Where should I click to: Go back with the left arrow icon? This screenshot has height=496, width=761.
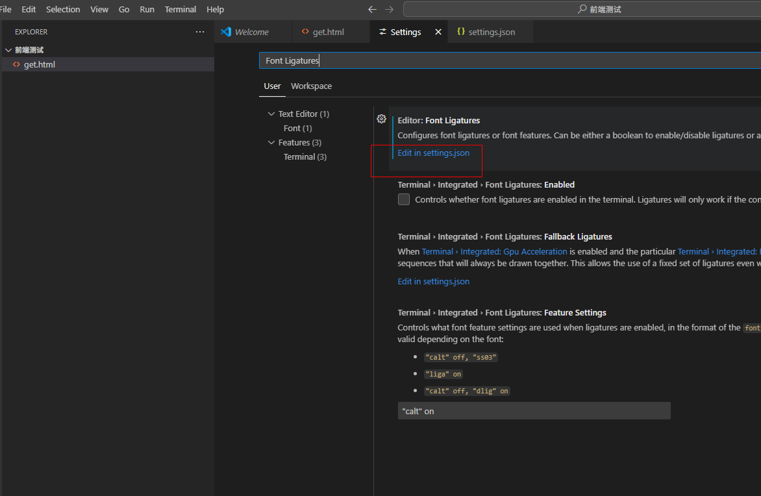coord(372,9)
